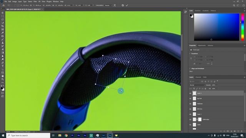
Task: Click the create new layer icon
Action: click(238, 131)
